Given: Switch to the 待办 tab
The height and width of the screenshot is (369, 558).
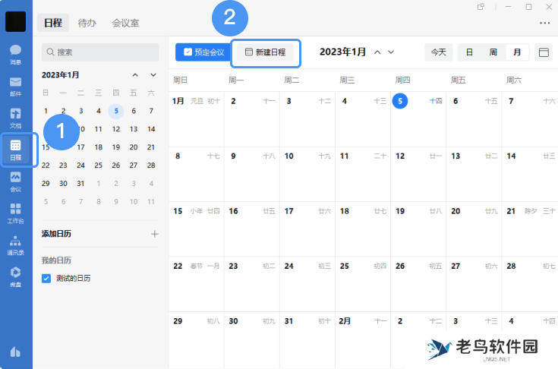Looking at the screenshot, I should tap(87, 23).
